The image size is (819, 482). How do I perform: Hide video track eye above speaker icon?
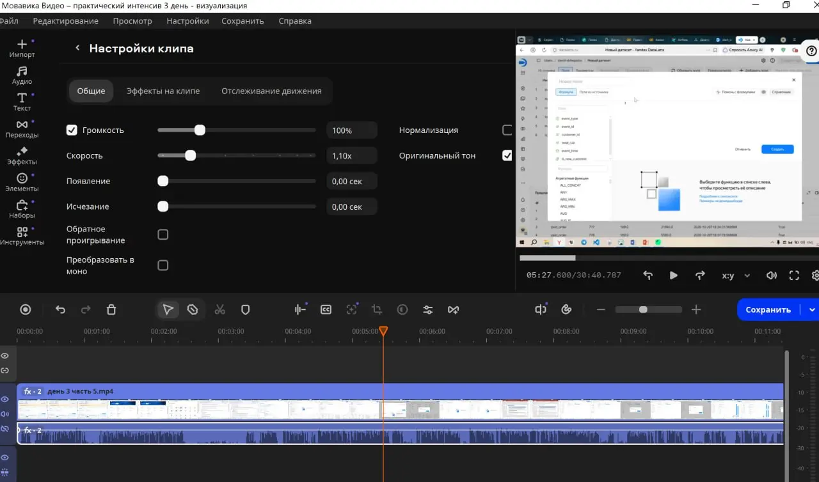pos(5,400)
